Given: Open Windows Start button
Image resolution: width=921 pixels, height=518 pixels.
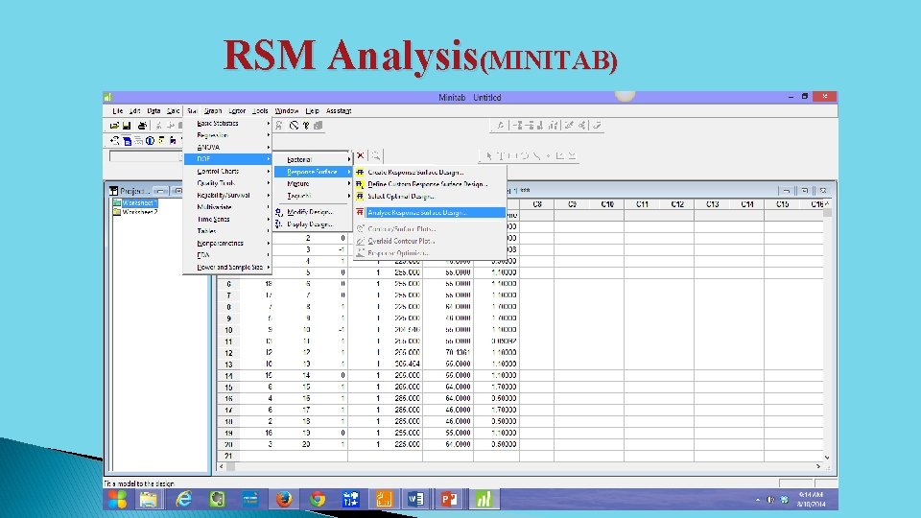Looking at the screenshot, I should pos(117,499).
